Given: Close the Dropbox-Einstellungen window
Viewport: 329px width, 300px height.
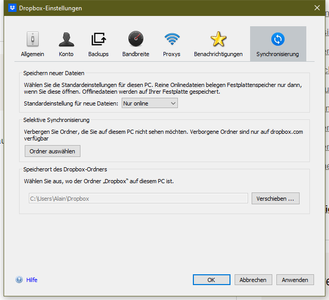Looking at the screenshot, I should point(317,8).
